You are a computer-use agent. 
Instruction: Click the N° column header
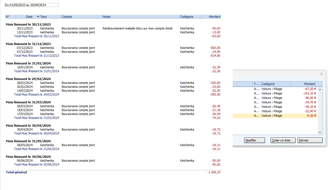point(10,17)
